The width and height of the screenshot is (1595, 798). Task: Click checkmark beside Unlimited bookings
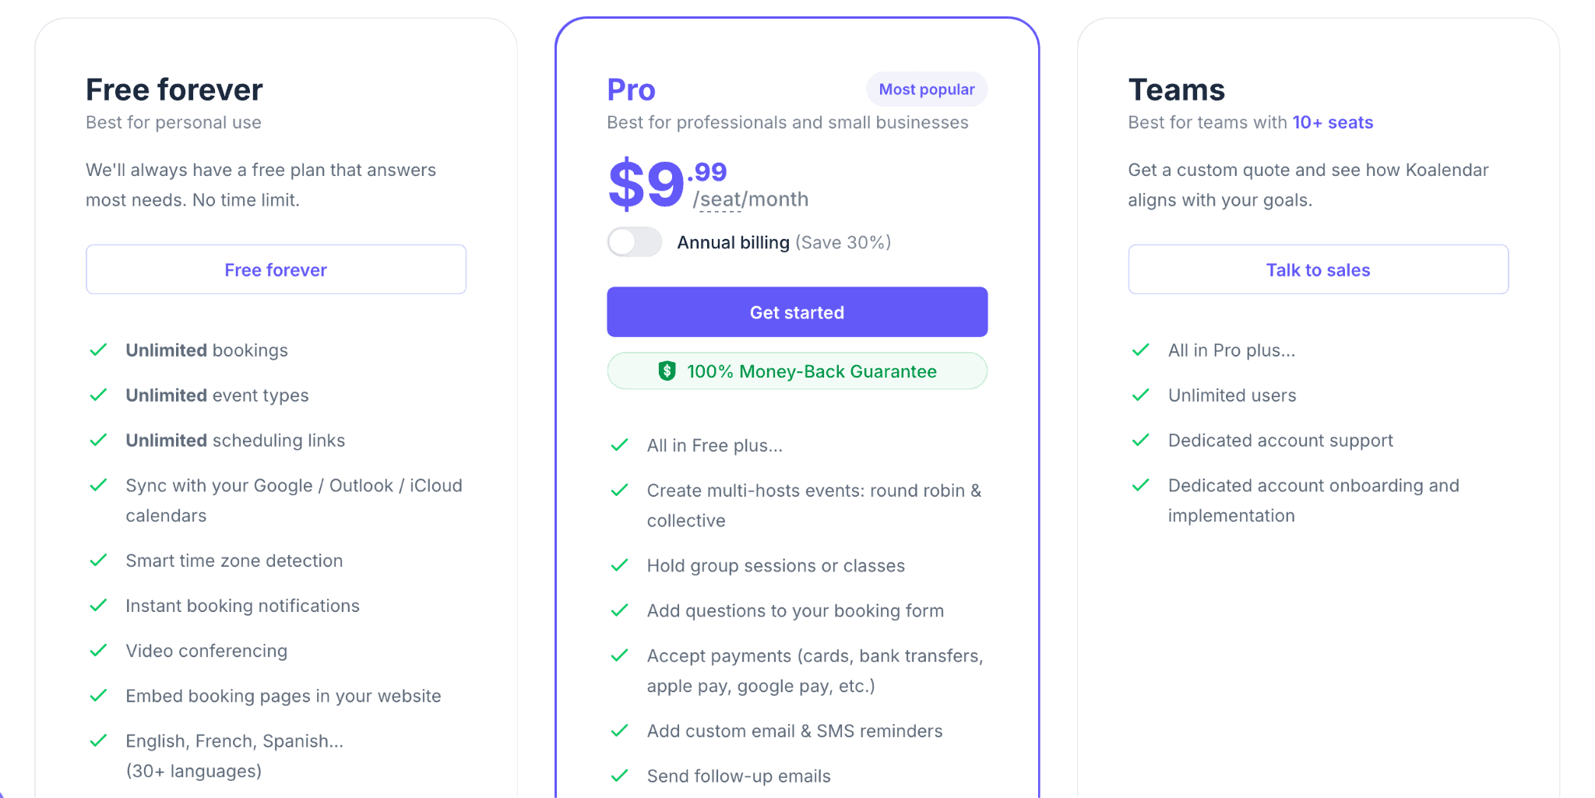pyautogui.click(x=98, y=350)
